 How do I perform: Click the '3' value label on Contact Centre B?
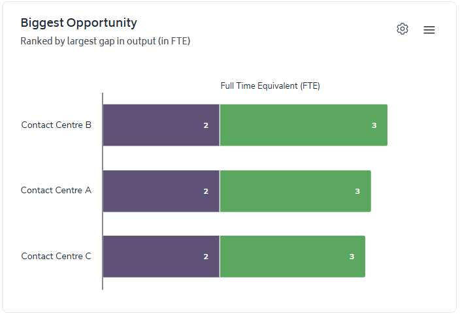tap(374, 125)
